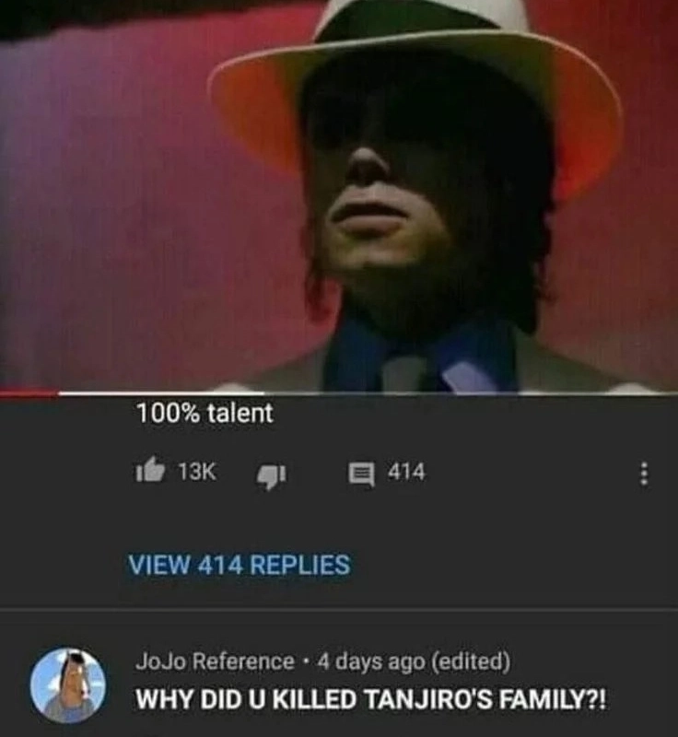Select the "100% talent" comment text
678x737 pixels.
(205, 413)
